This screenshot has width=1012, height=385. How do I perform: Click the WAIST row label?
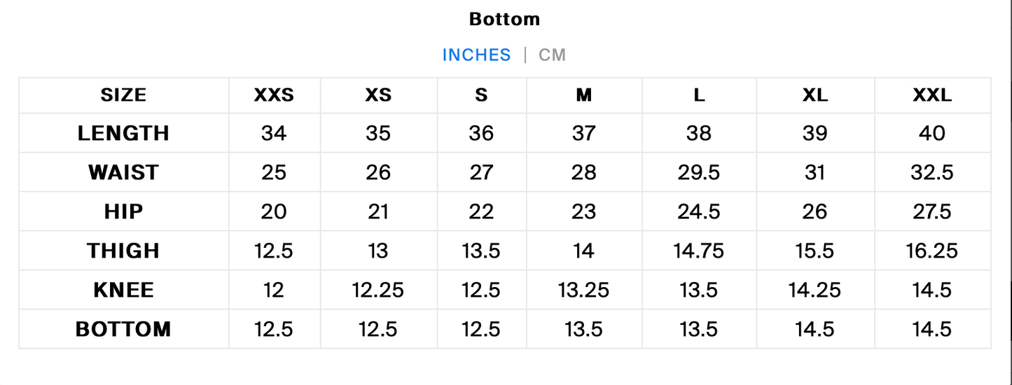click(x=123, y=172)
